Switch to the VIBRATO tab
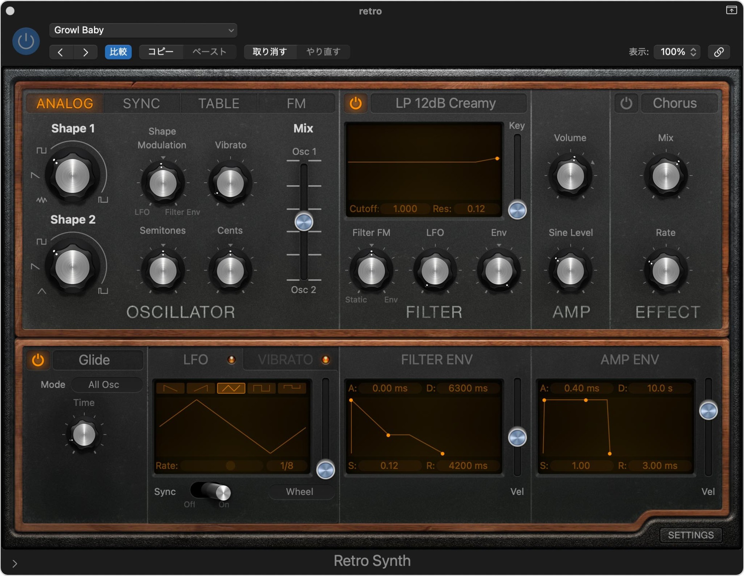 click(x=286, y=360)
